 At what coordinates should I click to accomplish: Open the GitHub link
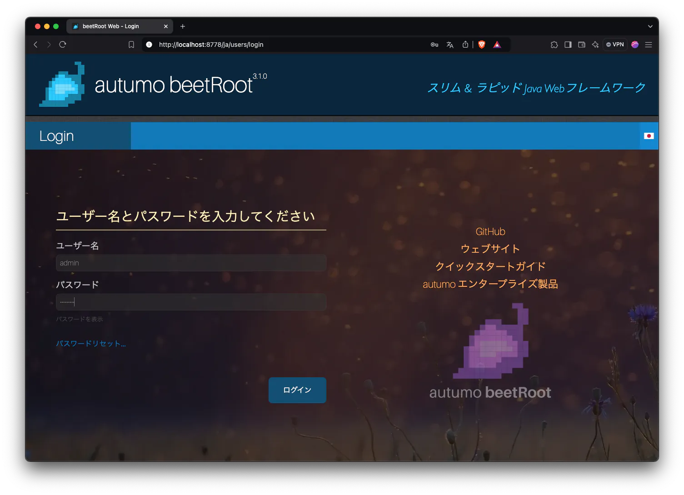click(490, 231)
